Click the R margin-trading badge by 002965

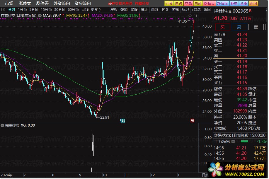pyautogui.click(x=250, y=11)
